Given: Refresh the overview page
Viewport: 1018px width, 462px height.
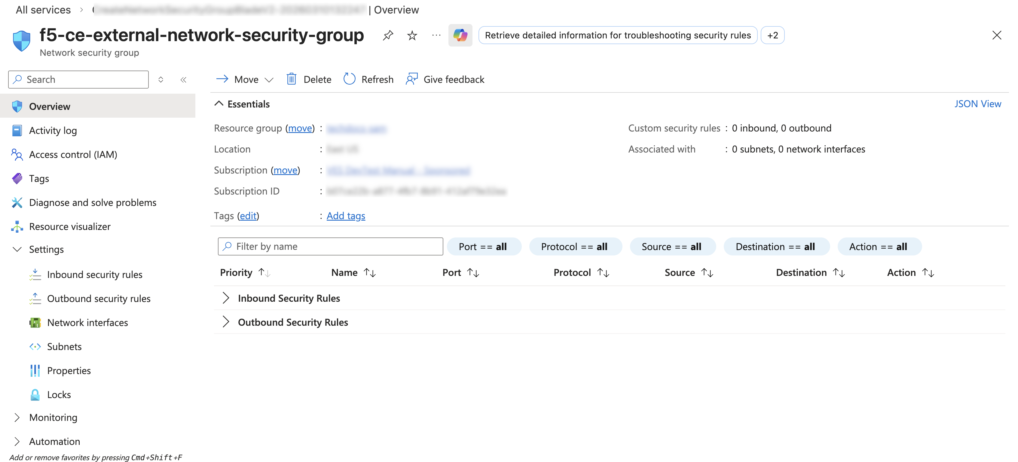Looking at the screenshot, I should [368, 79].
